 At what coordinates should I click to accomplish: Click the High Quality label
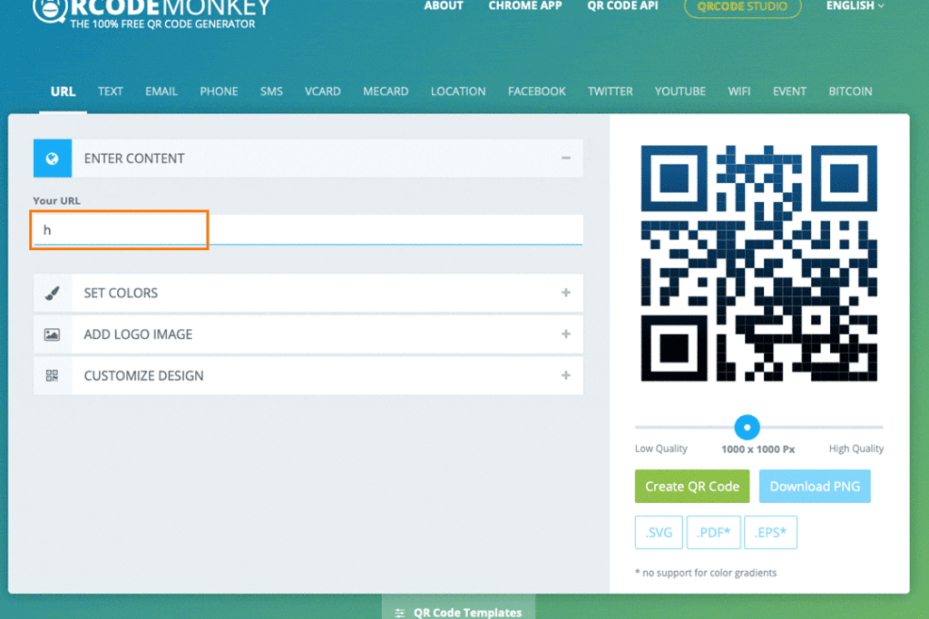[856, 449]
